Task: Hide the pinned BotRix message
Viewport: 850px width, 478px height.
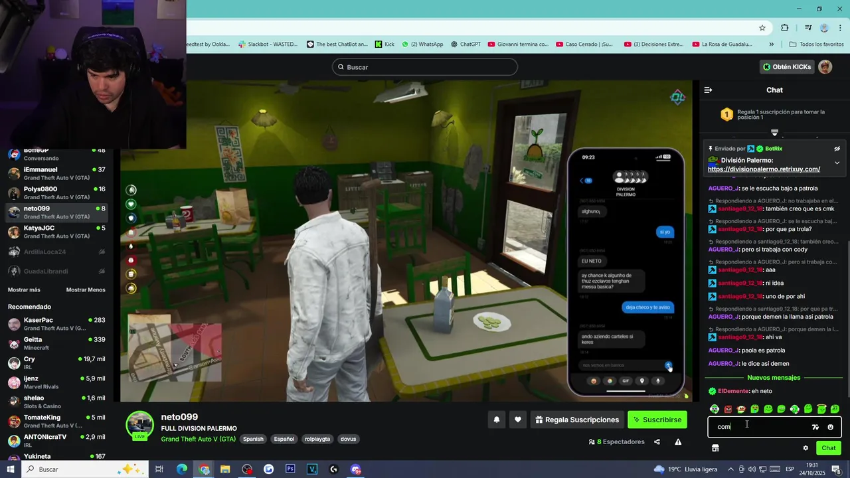Action: point(837,149)
